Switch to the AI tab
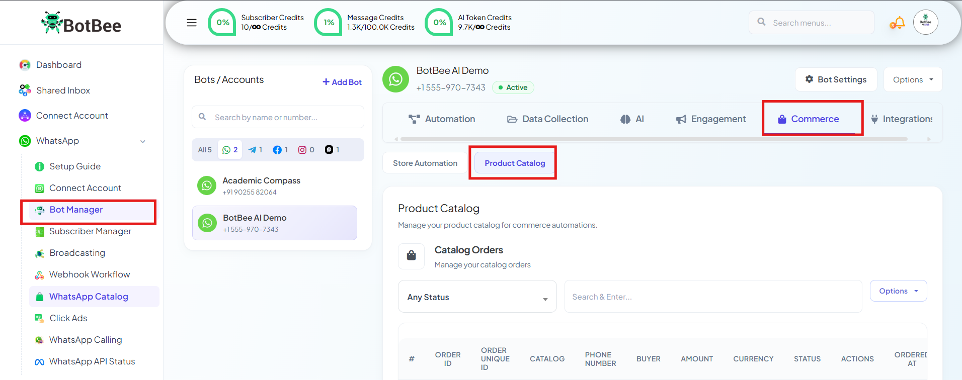This screenshot has height=380, width=962. pyautogui.click(x=632, y=119)
